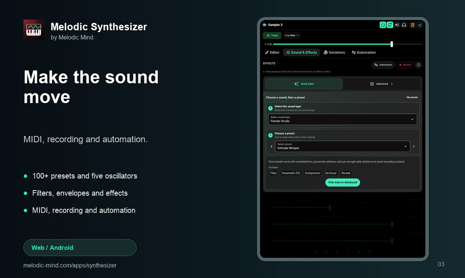
Task: Delete Sampler 3 using the trash icon
Action: pyautogui.click(x=413, y=25)
